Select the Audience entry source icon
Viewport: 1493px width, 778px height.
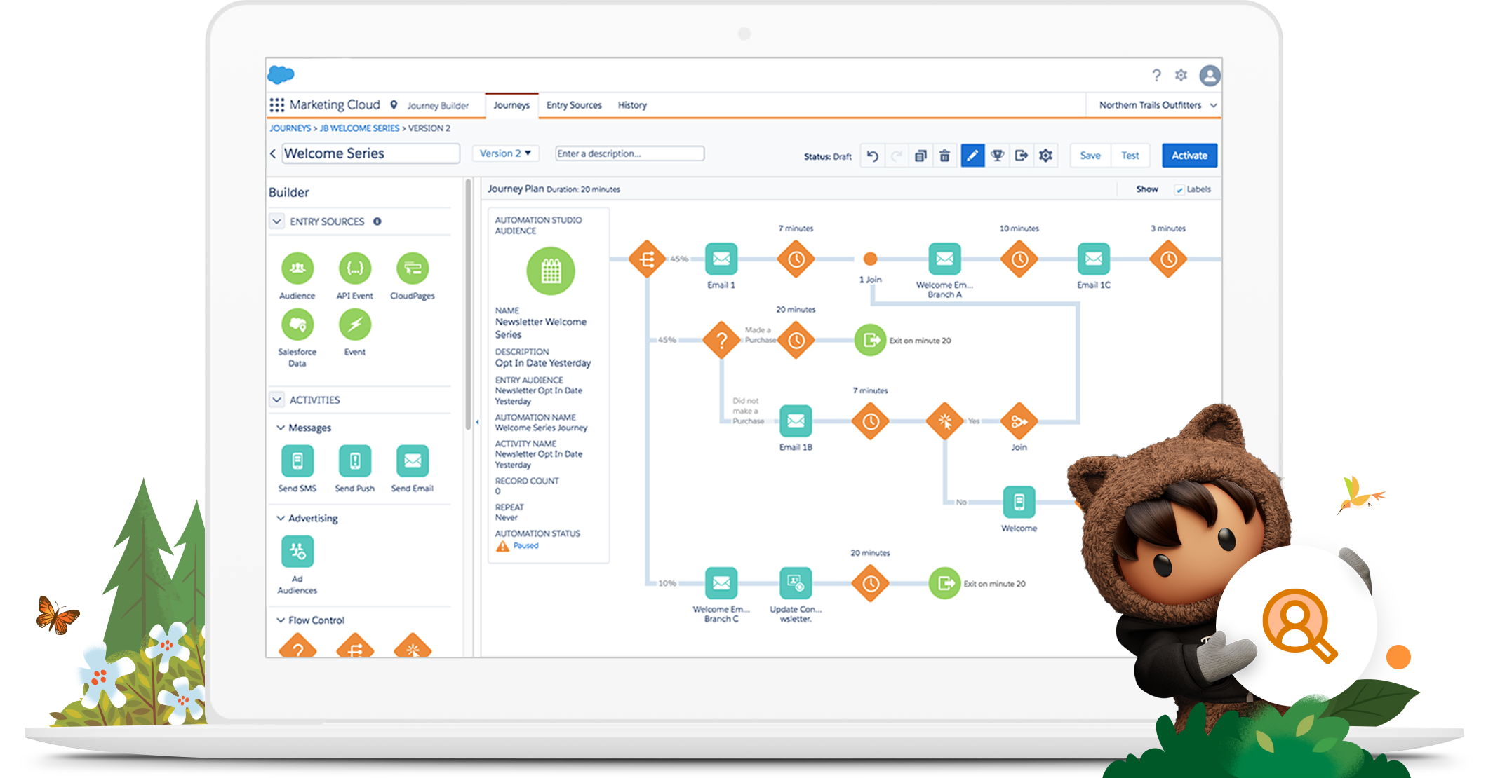pos(297,268)
